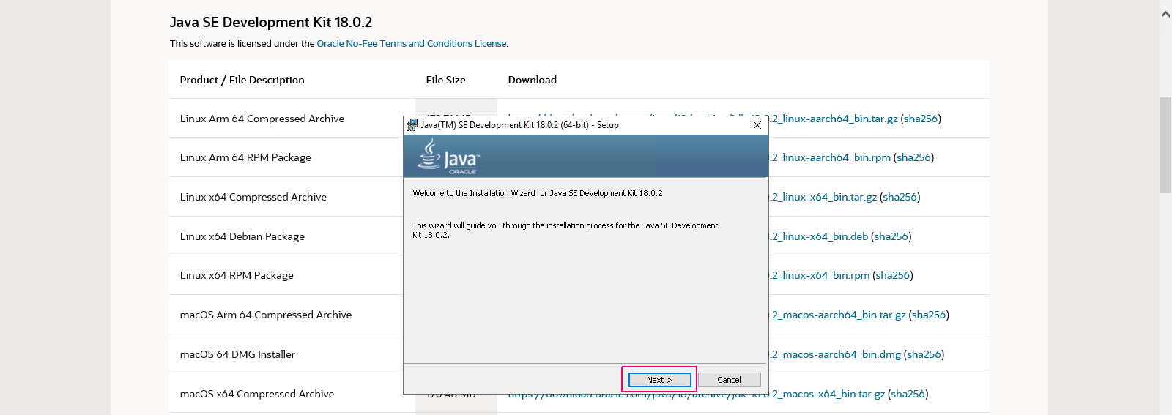
Task: Click the page scroll-up arrow
Action: tap(1165, 14)
